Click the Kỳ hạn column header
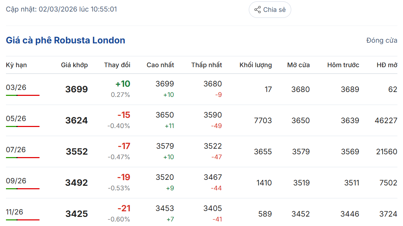The width and height of the screenshot is (403, 226). coord(16,65)
